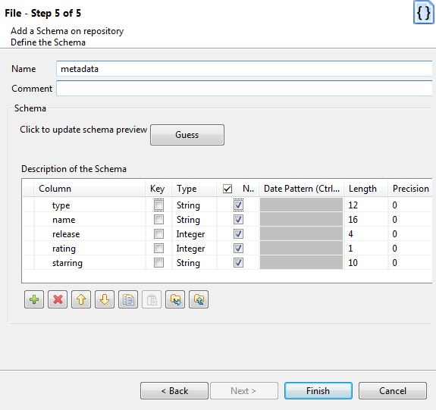Click Length value 1 in rating row

(366, 249)
